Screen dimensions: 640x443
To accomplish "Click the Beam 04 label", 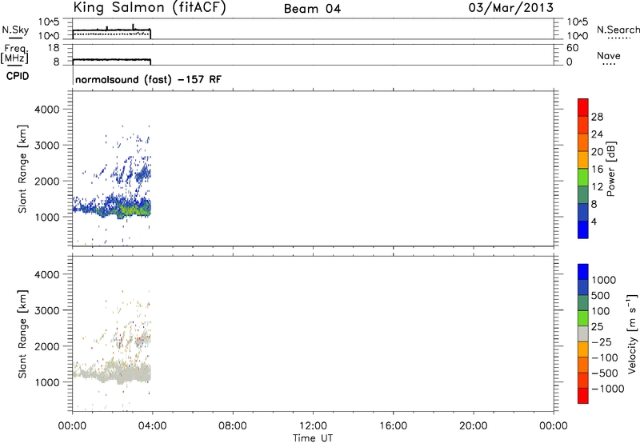I will 312,9.
